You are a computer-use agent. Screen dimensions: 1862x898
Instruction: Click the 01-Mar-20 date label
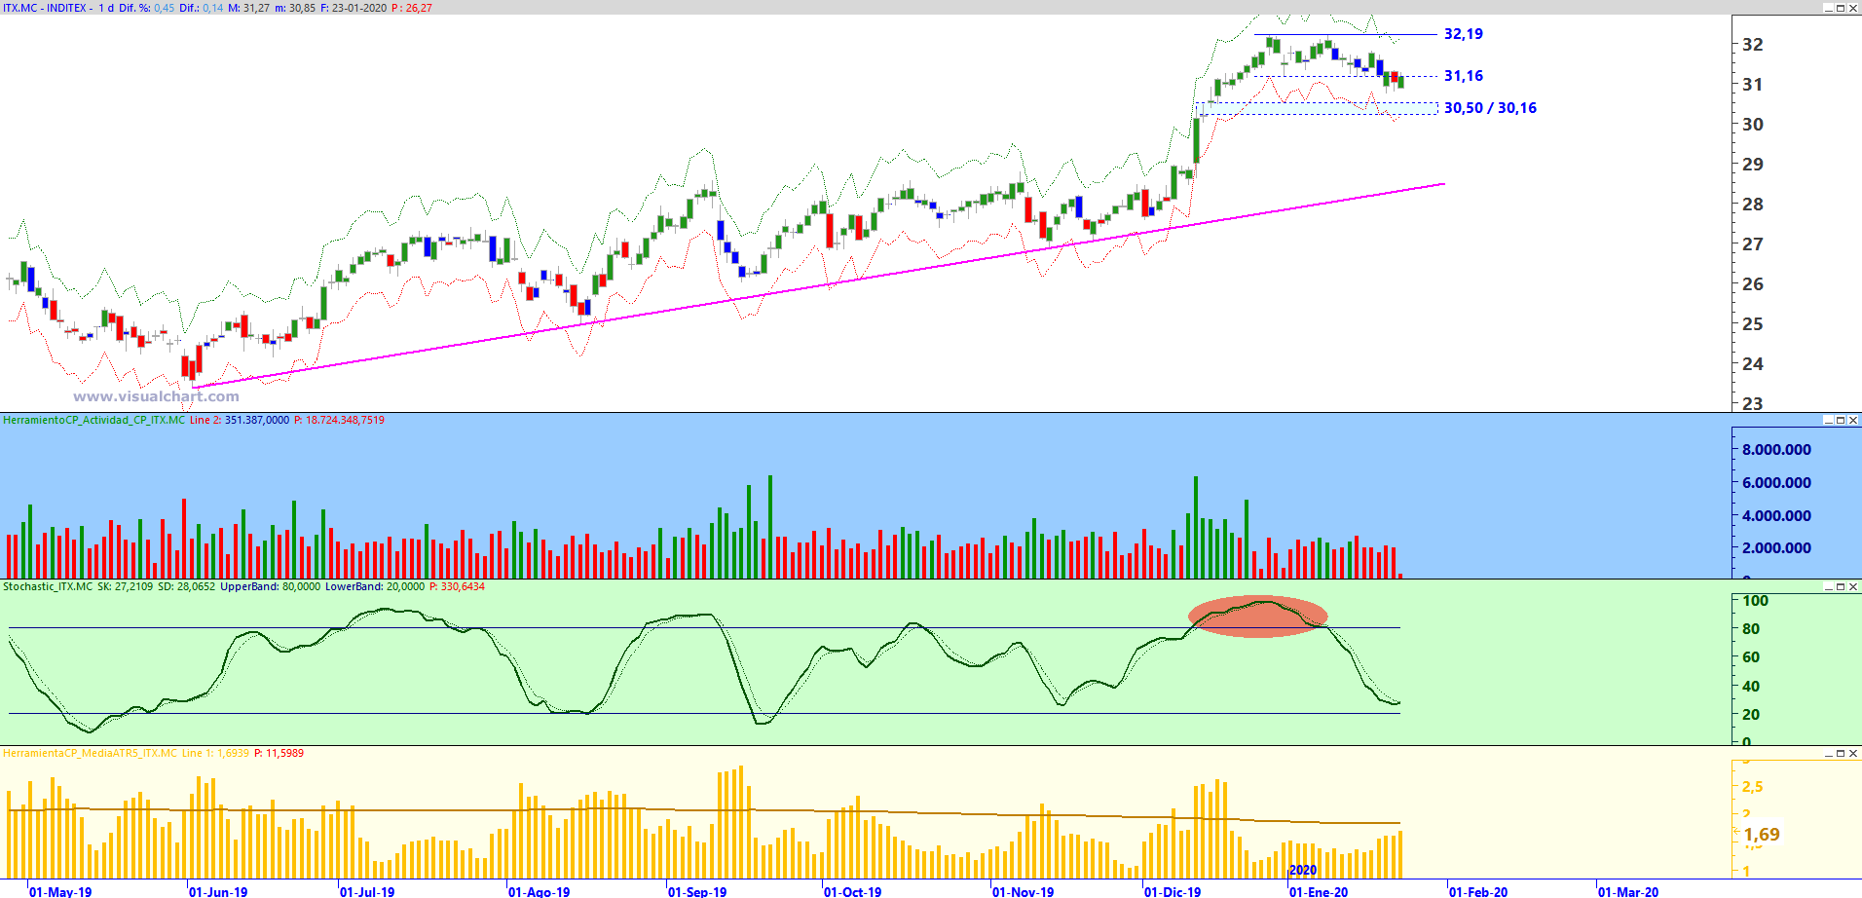pos(1628,891)
